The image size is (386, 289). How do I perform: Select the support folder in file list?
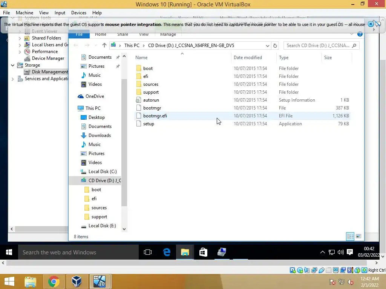(151, 92)
